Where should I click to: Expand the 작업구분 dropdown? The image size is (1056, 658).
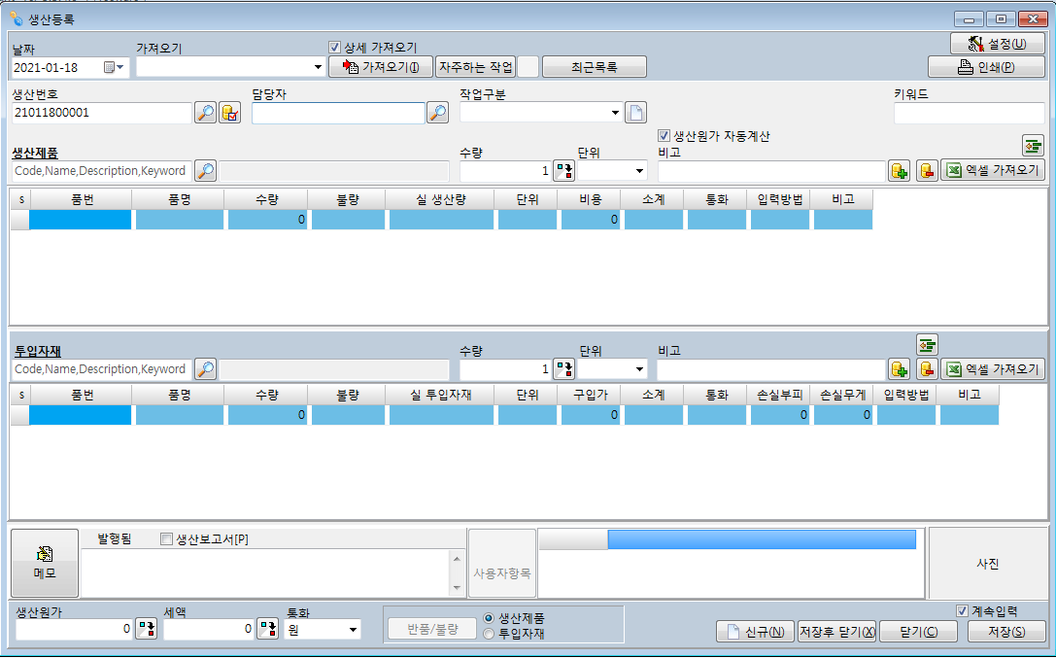[x=615, y=113]
